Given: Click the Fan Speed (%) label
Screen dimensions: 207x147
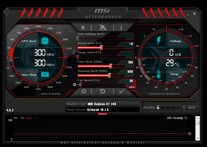Looking at the screenshot, I should (88, 80).
